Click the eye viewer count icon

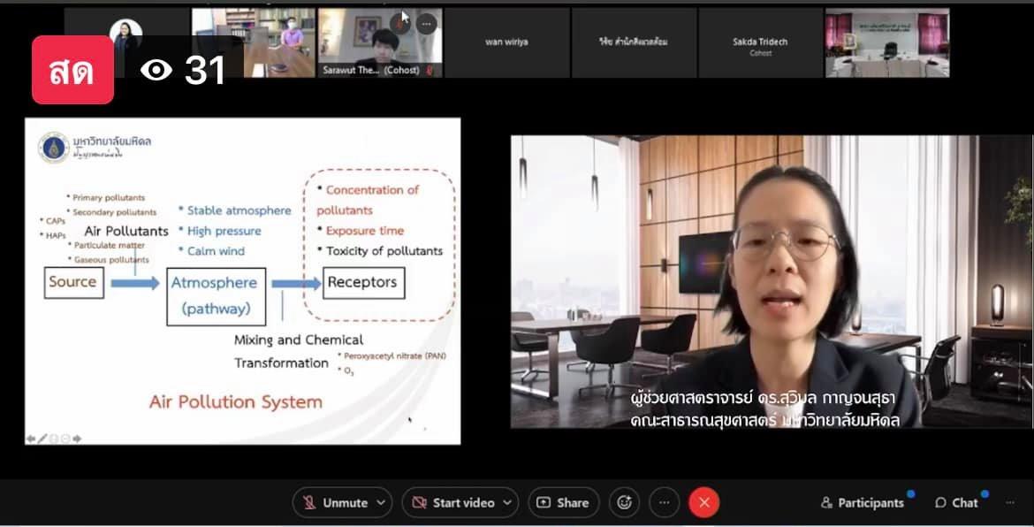156,70
